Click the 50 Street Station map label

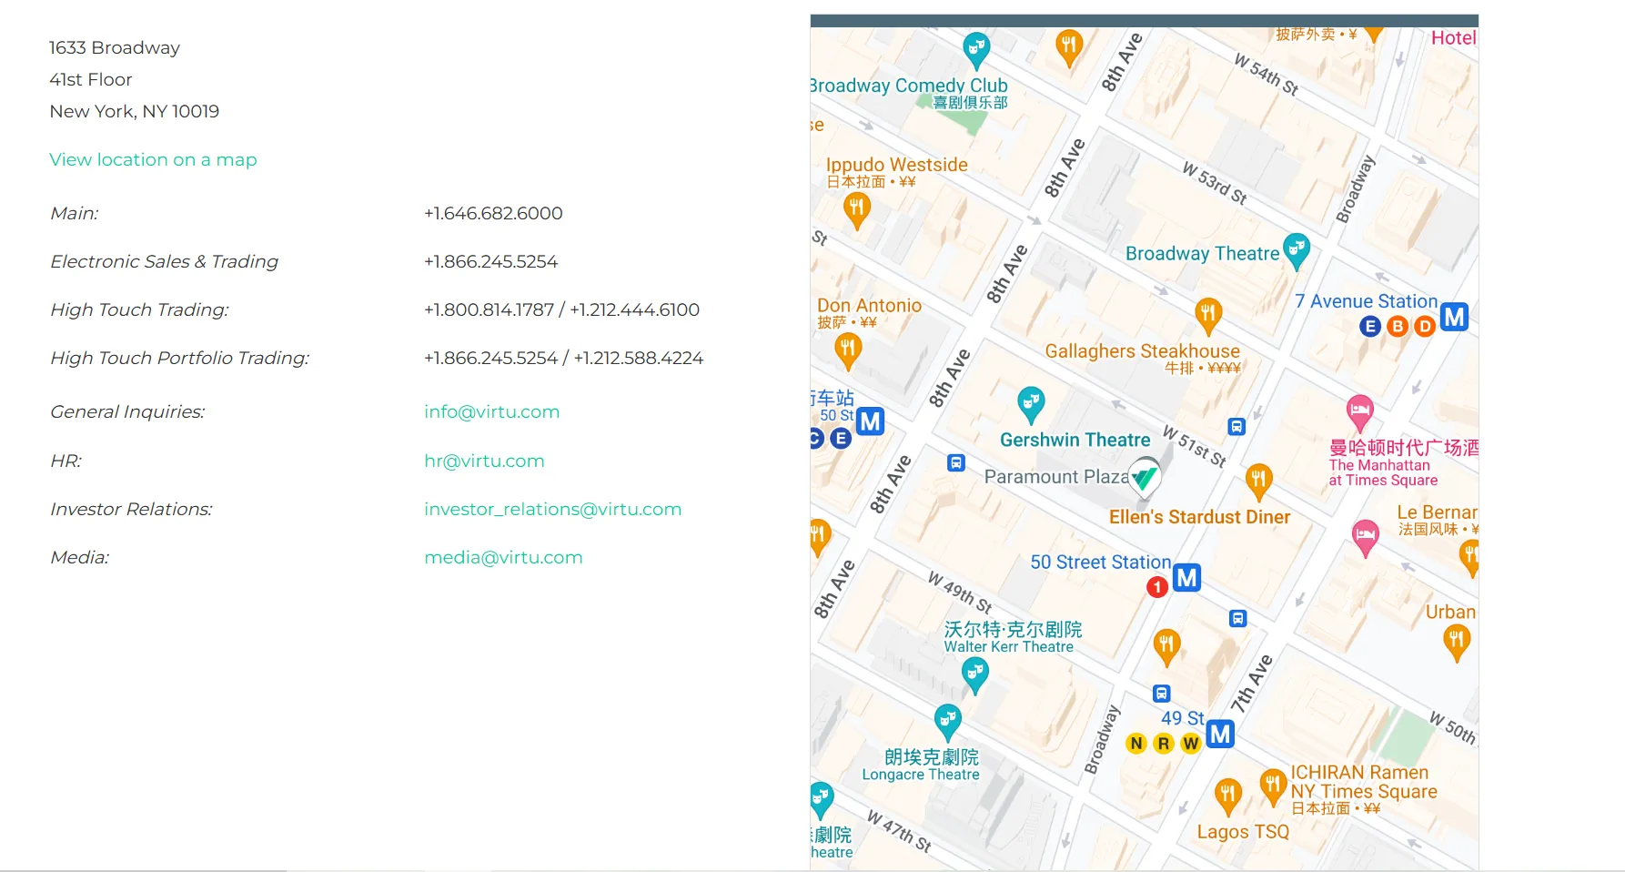(x=1101, y=563)
